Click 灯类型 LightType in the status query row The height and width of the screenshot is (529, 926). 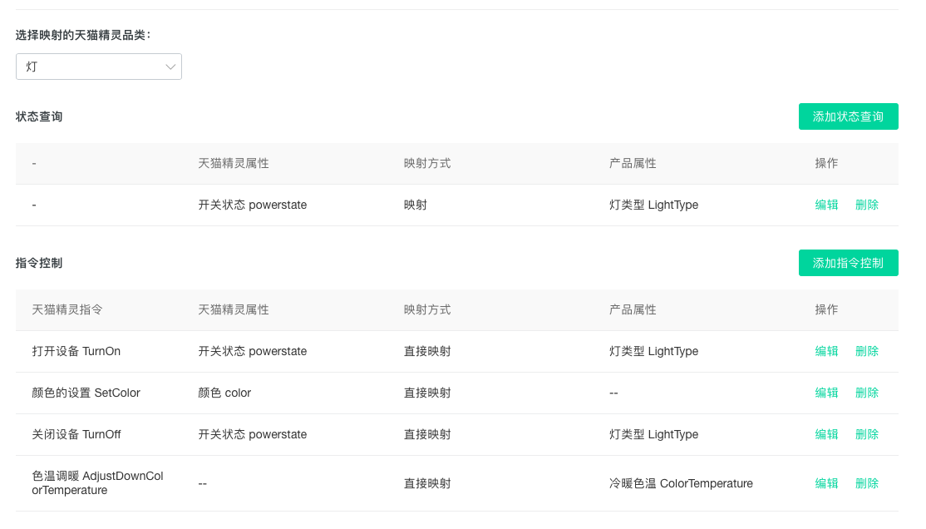653,205
